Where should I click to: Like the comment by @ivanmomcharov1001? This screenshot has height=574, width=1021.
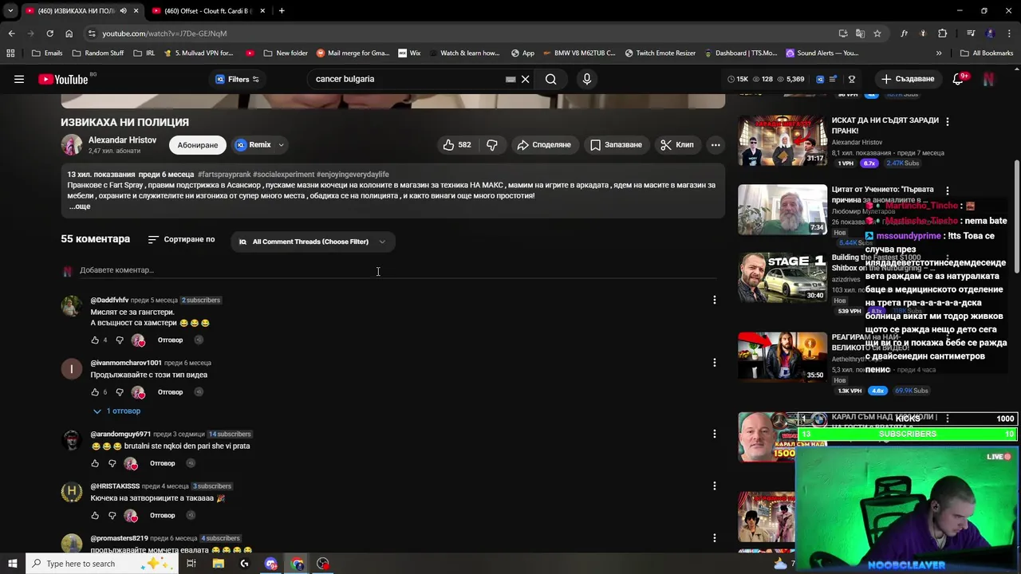pyautogui.click(x=95, y=392)
